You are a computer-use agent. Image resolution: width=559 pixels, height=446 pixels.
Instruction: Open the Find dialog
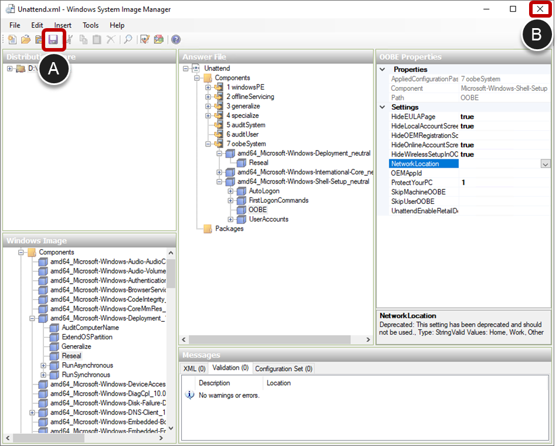(x=127, y=39)
